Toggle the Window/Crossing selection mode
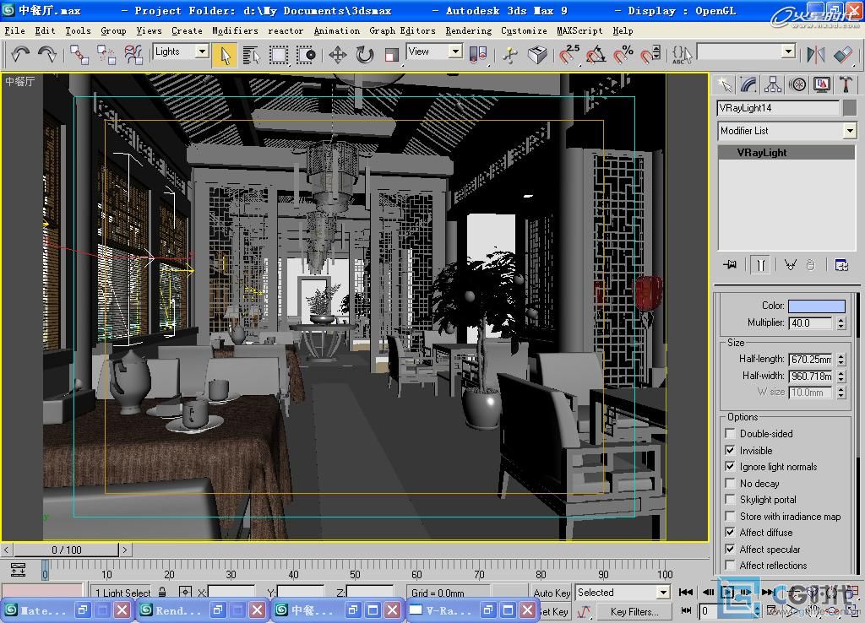The height and width of the screenshot is (623, 865). click(x=306, y=55)
